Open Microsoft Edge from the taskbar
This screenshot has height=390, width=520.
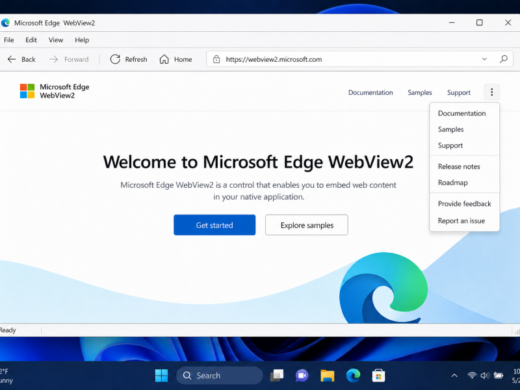point(353,376)
